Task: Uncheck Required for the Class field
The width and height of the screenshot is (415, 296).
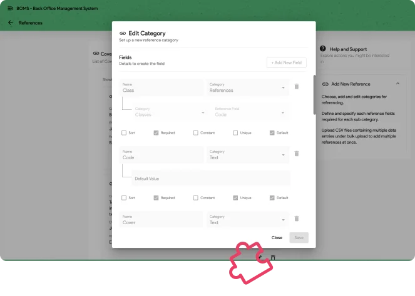Action: coord(156,133)
